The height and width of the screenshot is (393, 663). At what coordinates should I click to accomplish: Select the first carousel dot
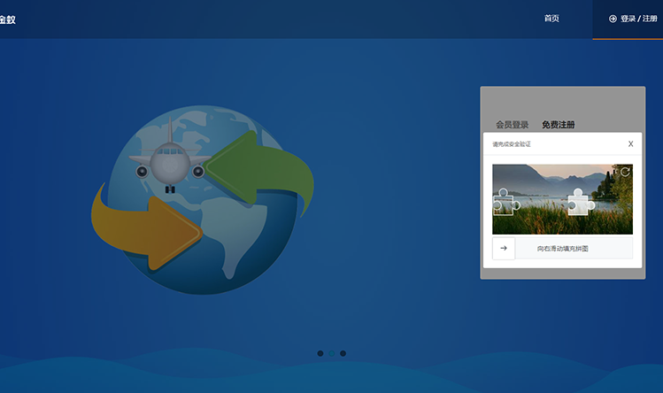320,353
